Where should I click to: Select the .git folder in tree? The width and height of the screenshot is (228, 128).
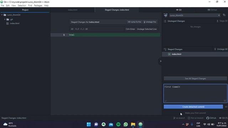pos(11,19)
